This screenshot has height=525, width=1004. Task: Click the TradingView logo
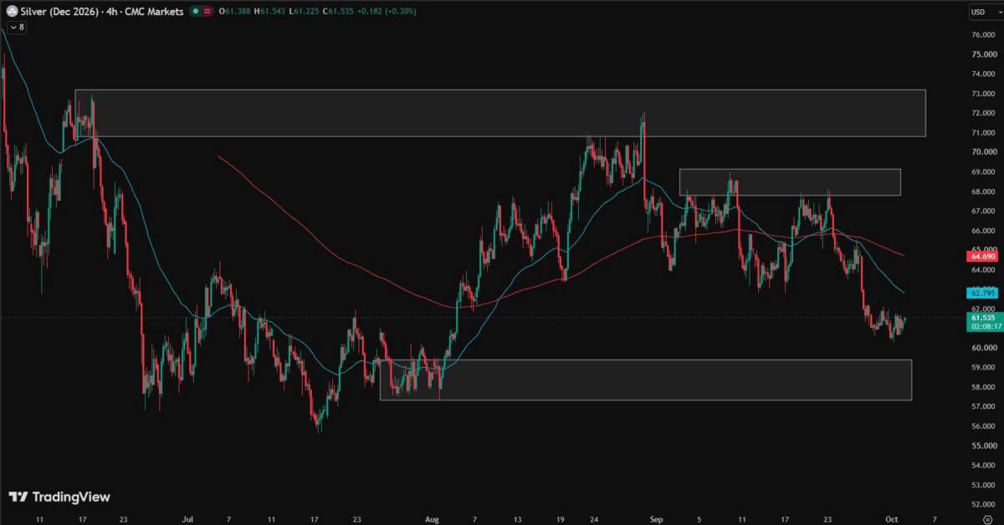tap(59, 497)
